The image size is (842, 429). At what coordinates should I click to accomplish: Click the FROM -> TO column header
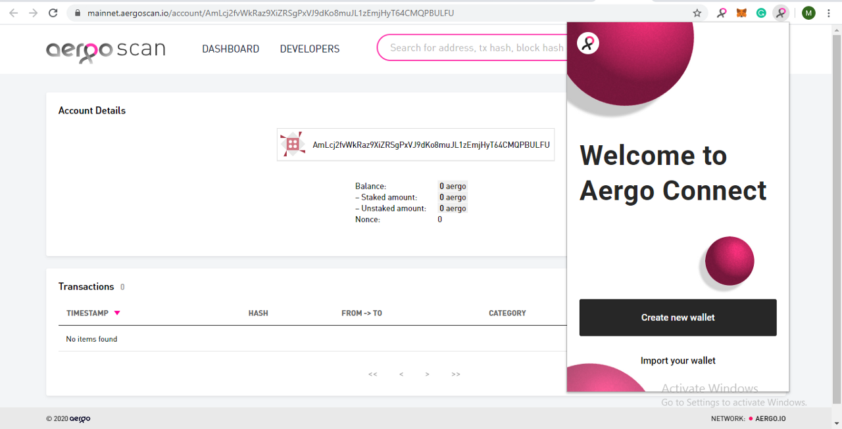pos(362,313)
